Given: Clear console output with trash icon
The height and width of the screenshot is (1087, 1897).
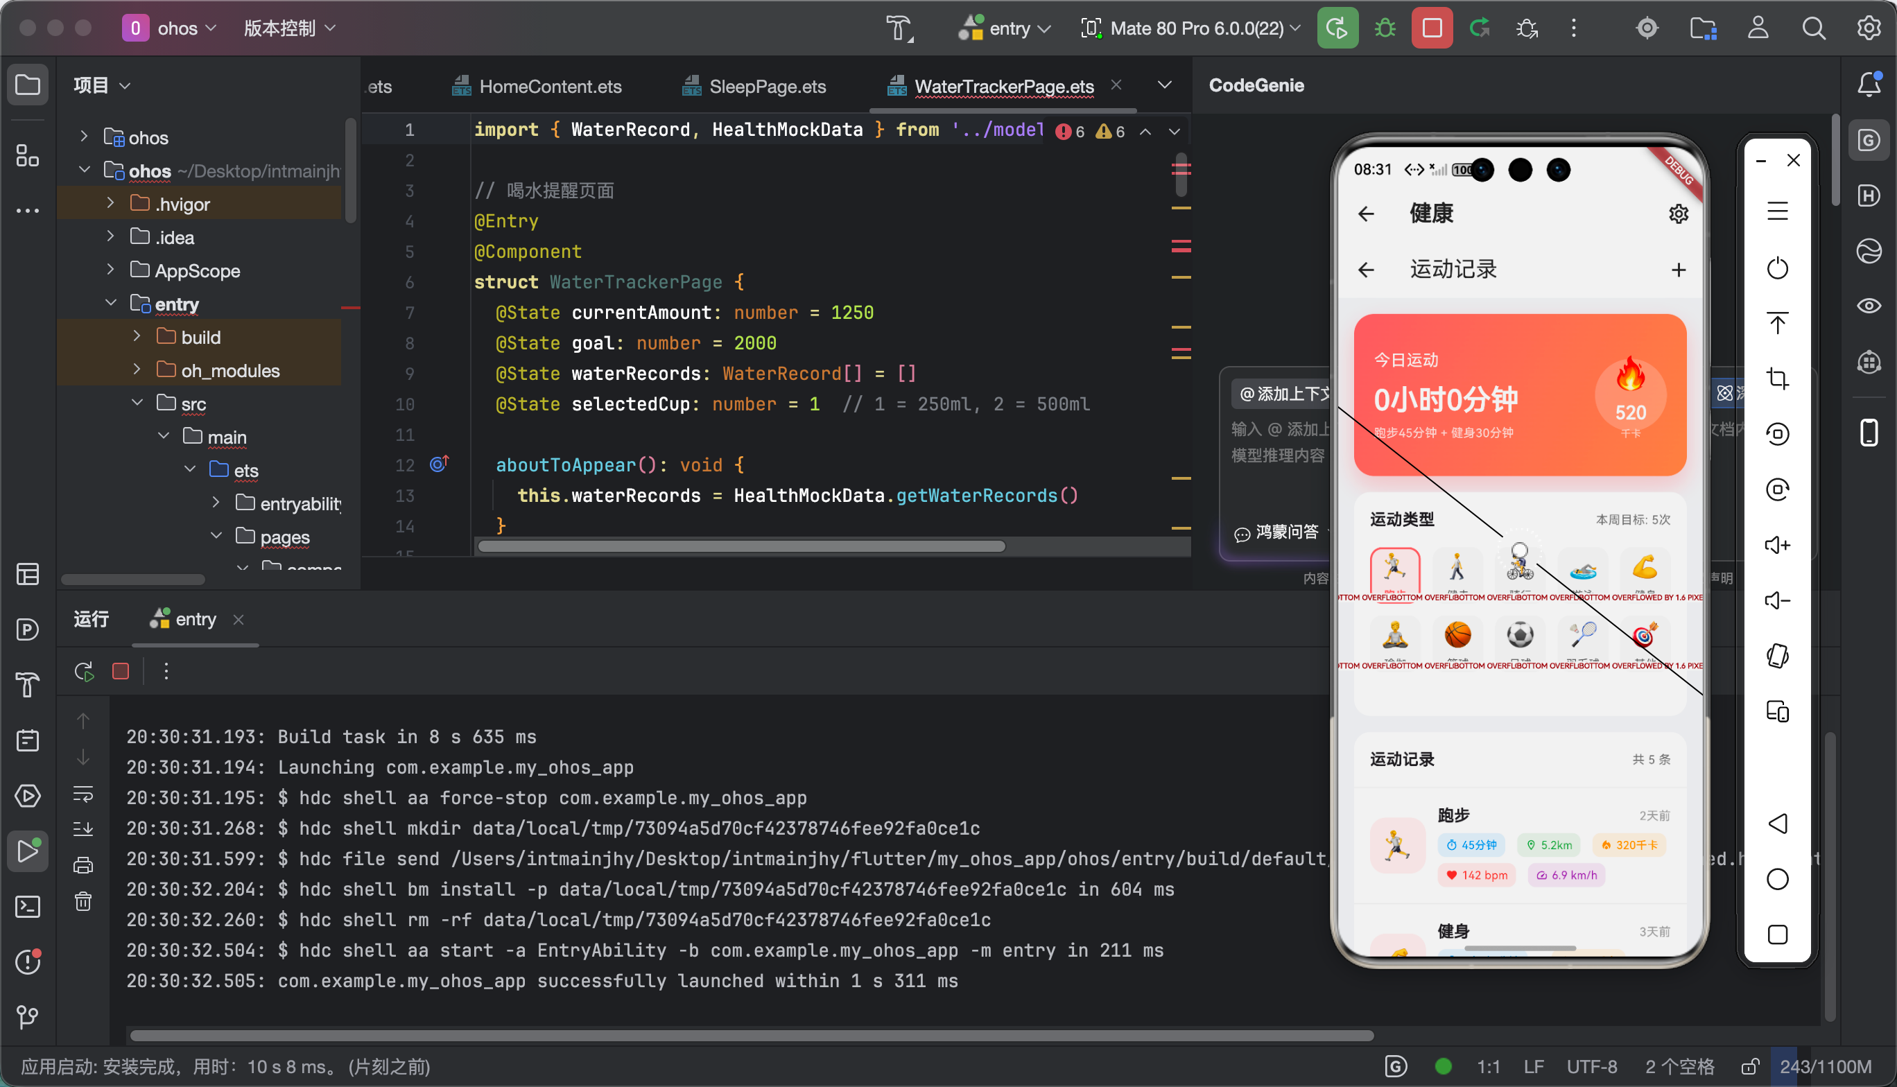Looking at the screenshot, I should click(83, 902).
